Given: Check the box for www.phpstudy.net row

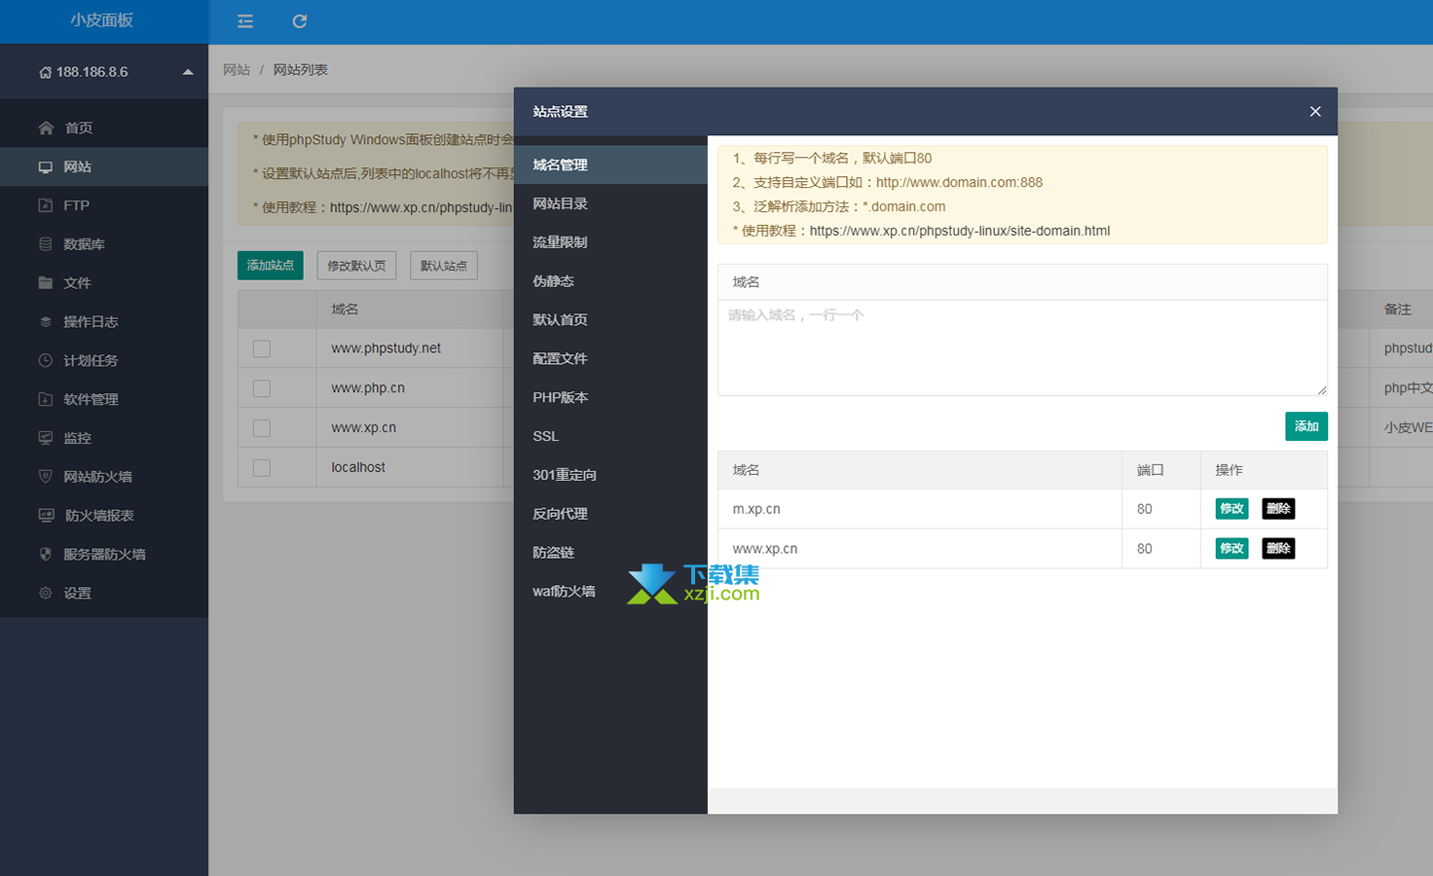Looking at the screenshot, I should tap(262, 348).
